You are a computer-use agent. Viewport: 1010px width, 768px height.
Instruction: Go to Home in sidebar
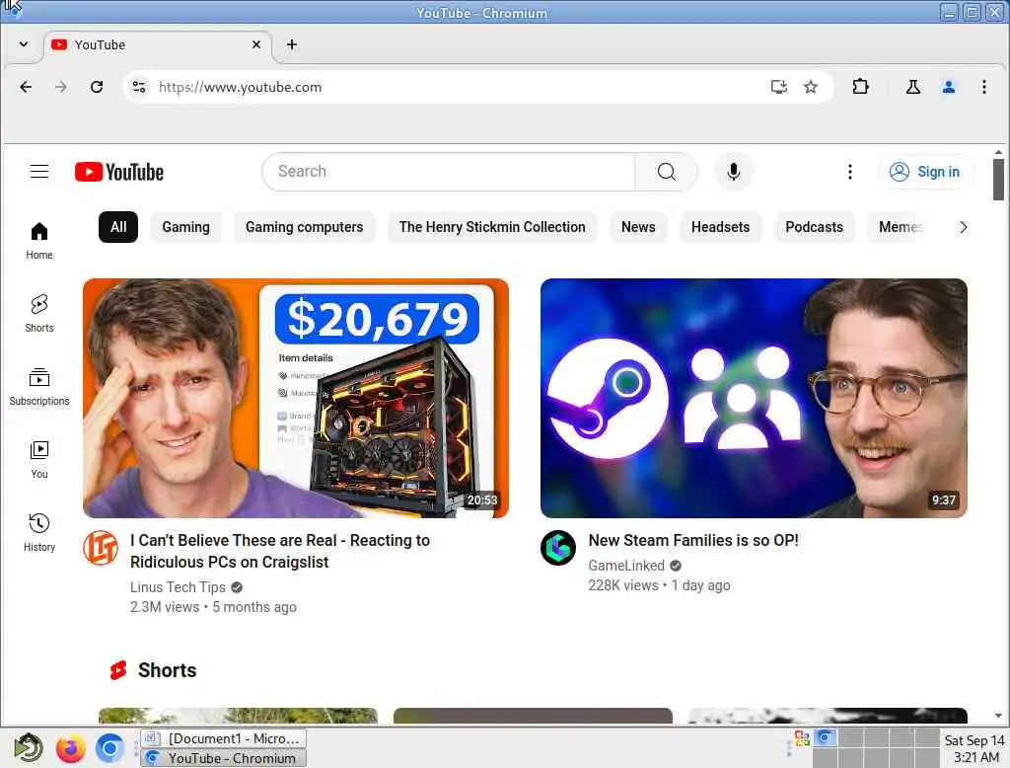tap(39, 241)
